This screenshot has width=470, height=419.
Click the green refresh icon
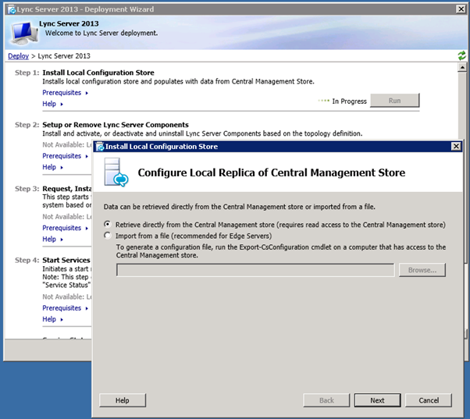point(461,56)
